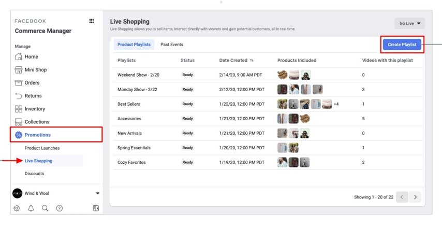
Task: Select the Product Playlists tab
Action: [134, 45]
